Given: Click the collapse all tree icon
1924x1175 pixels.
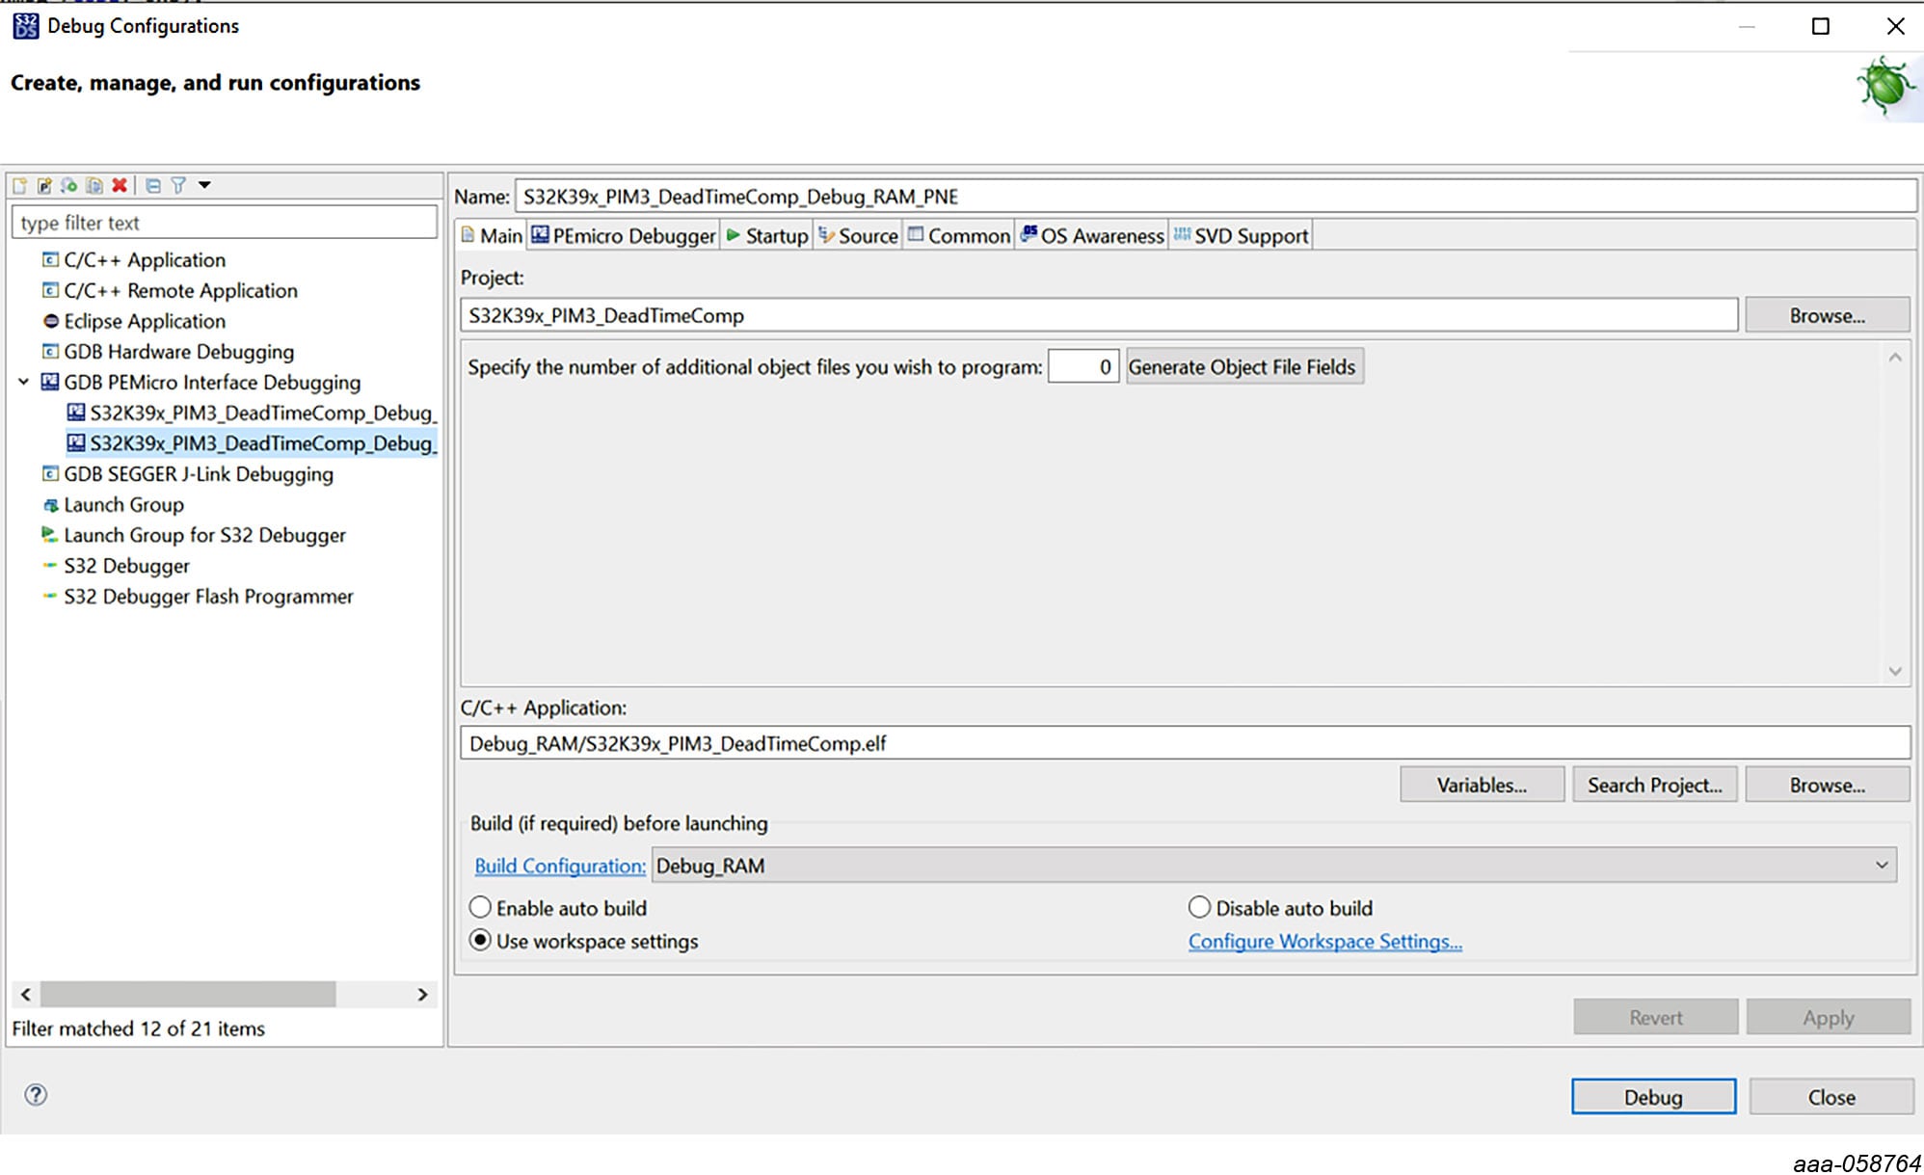Looking at the screenshot, I should (x=153, y=185).
